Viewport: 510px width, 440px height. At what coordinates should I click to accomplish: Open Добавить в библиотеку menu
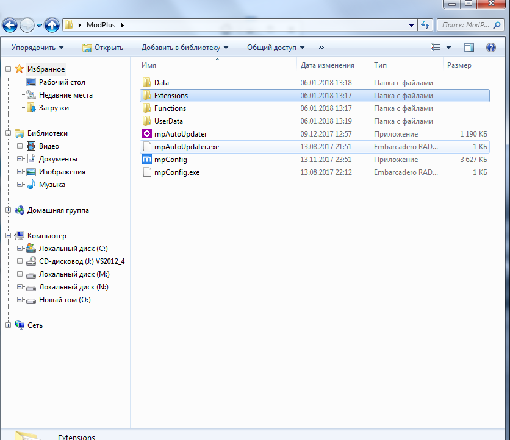[x=185, y=48]
